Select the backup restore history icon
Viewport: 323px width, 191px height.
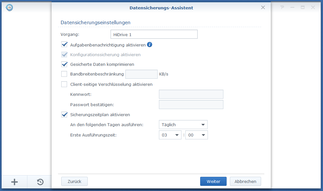(40, 182)
